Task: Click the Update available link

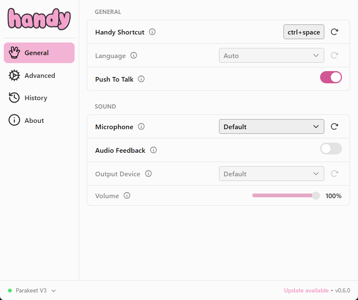Action: tap(306, 290)
